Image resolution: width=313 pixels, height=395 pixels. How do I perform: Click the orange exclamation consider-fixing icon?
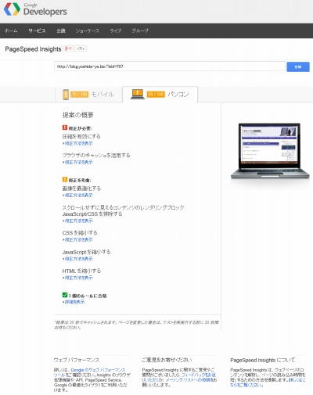click(65, 180)
